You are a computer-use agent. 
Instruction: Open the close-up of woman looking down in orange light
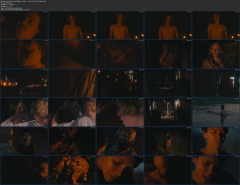tap(120, 170)
